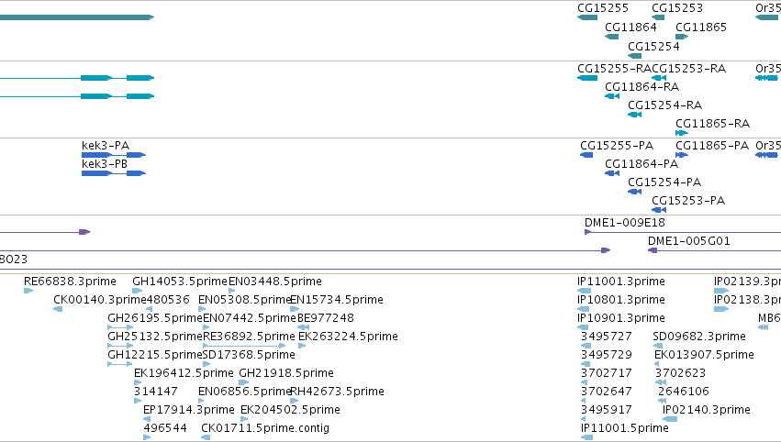The width and height of the screenshot is (781, 442).
Task: Open EST IP10901.3prime
Action: tap(621, 318)
